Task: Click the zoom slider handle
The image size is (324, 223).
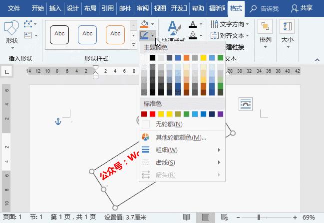Action: pyautogui.click(x=259, y=217)
